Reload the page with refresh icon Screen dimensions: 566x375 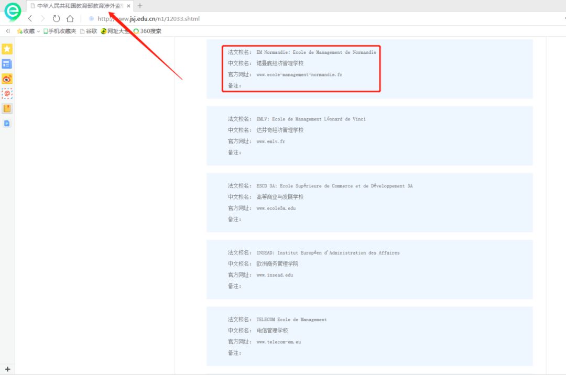pos(56,18)
